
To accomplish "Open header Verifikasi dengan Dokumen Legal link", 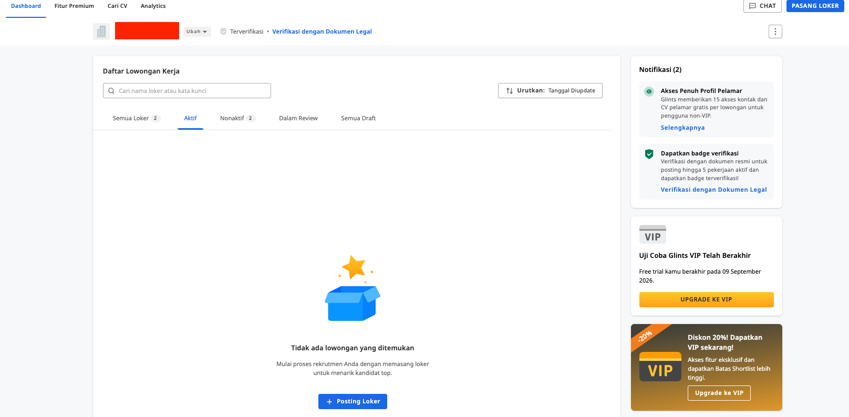I will pyautogui.click(x=322, y=32).
